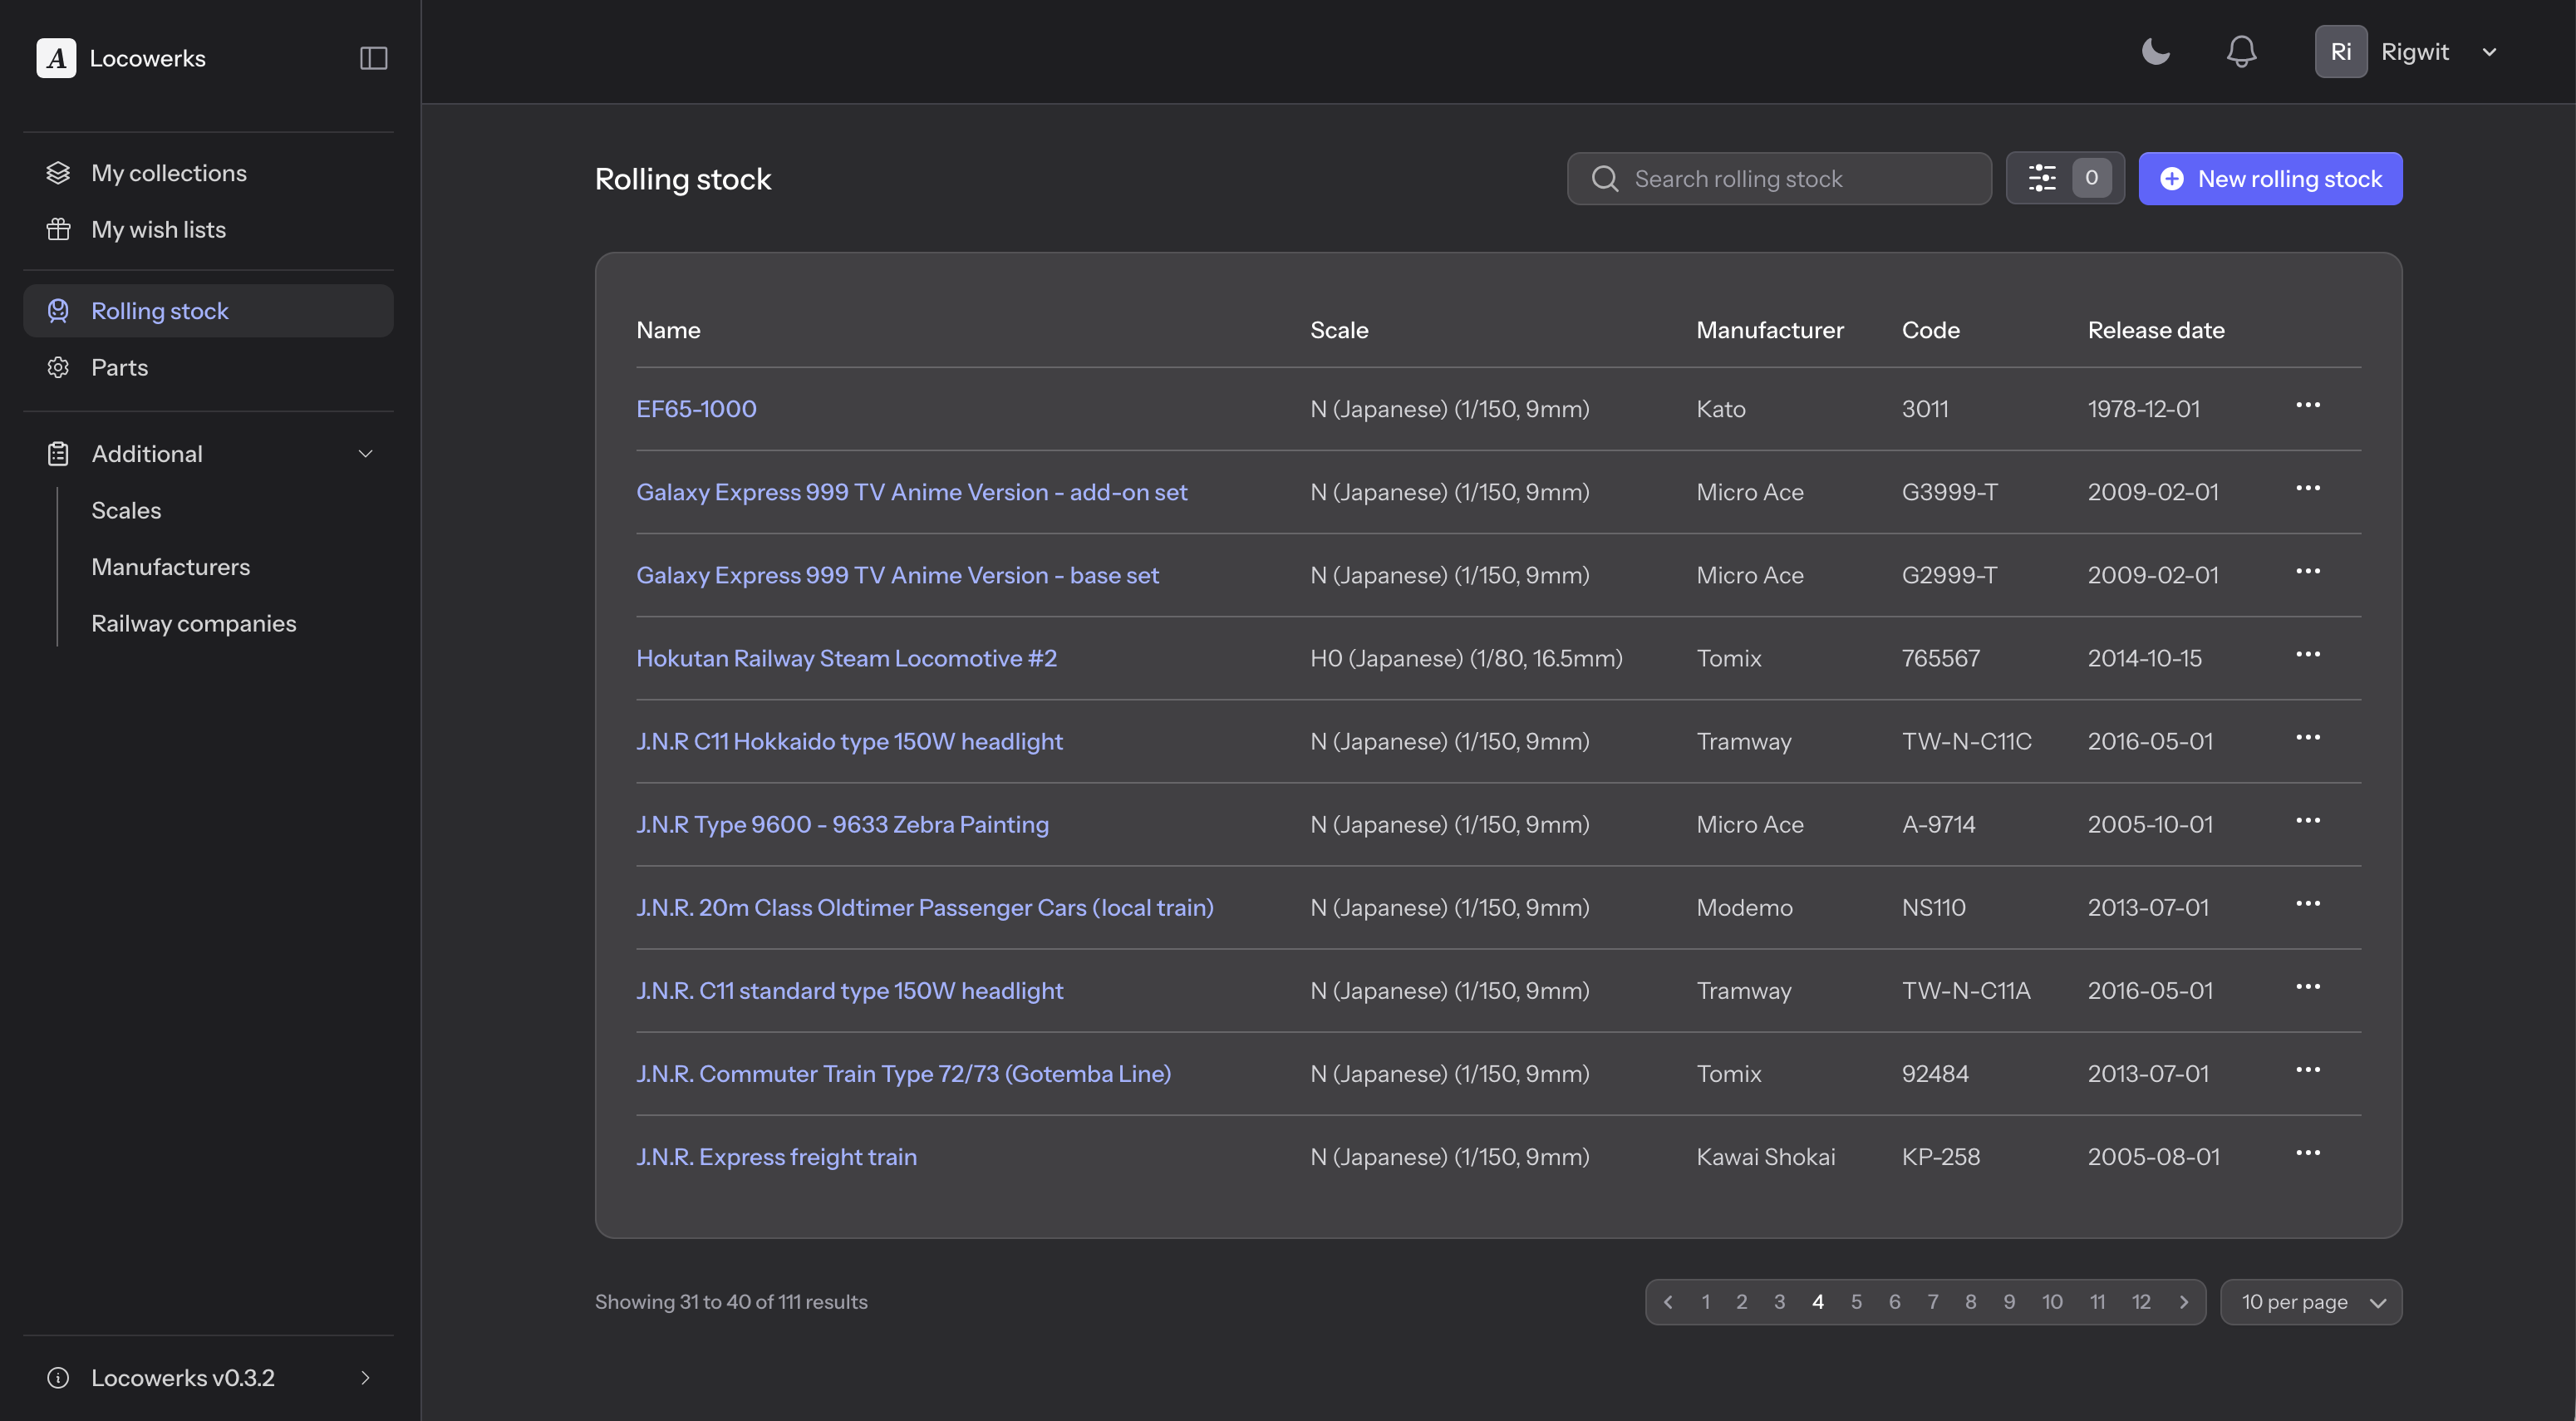Open My collections page

(x=208, y=173)
